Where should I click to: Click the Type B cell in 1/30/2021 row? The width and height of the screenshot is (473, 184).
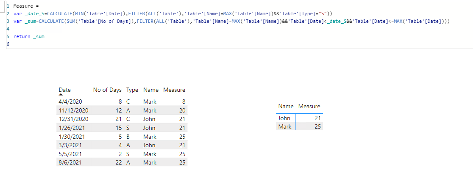point(128,137)
